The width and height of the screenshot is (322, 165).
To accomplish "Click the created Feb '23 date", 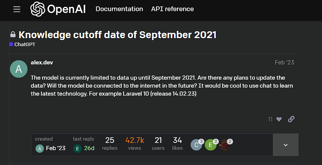I will 56,148.
